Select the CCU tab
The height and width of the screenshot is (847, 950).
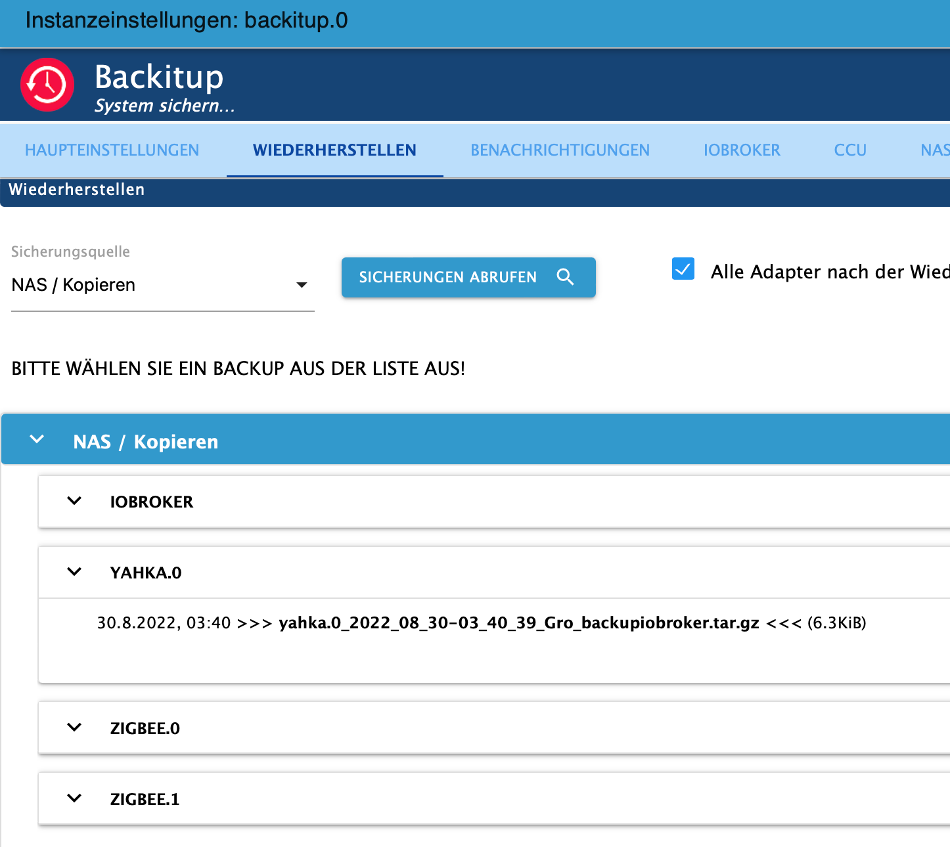coord(850,150)
